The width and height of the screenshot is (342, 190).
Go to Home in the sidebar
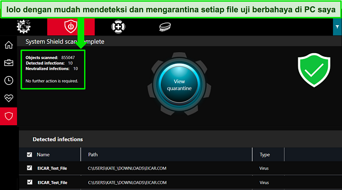point(9,45)
